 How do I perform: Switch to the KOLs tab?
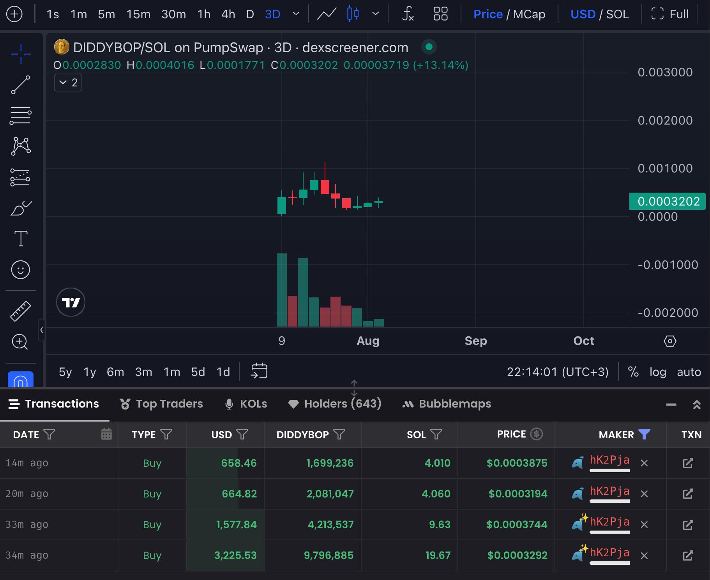(x=246, y=404)
